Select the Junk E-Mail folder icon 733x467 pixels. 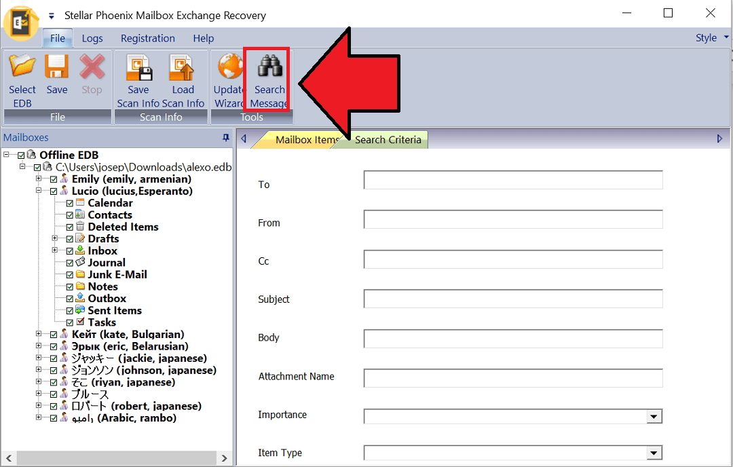pyautogui.click(x=80, y=274)
